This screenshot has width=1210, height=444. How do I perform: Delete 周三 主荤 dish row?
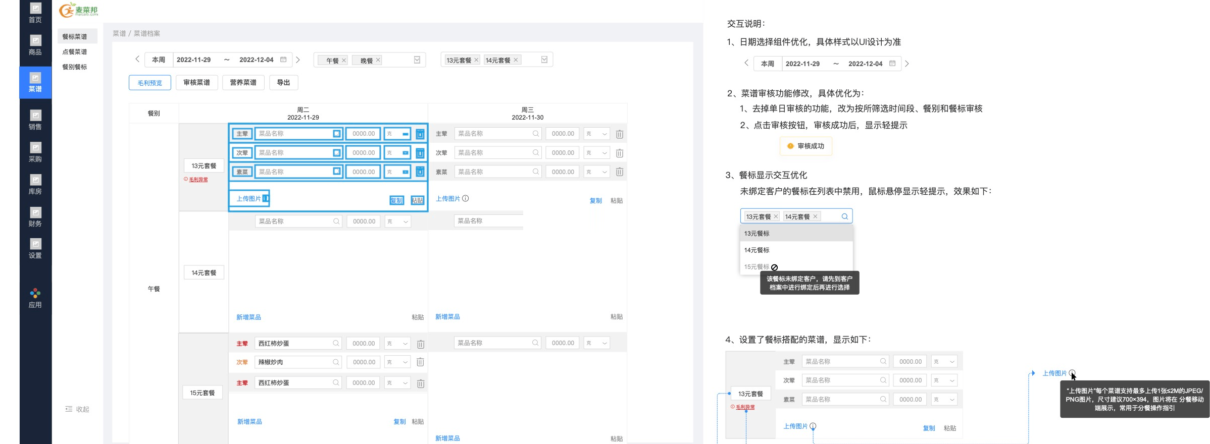coord(620,134)
